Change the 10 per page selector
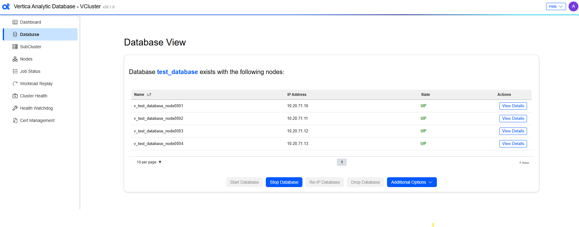Screen dimensions: 579x227 [x=149, y=162]
